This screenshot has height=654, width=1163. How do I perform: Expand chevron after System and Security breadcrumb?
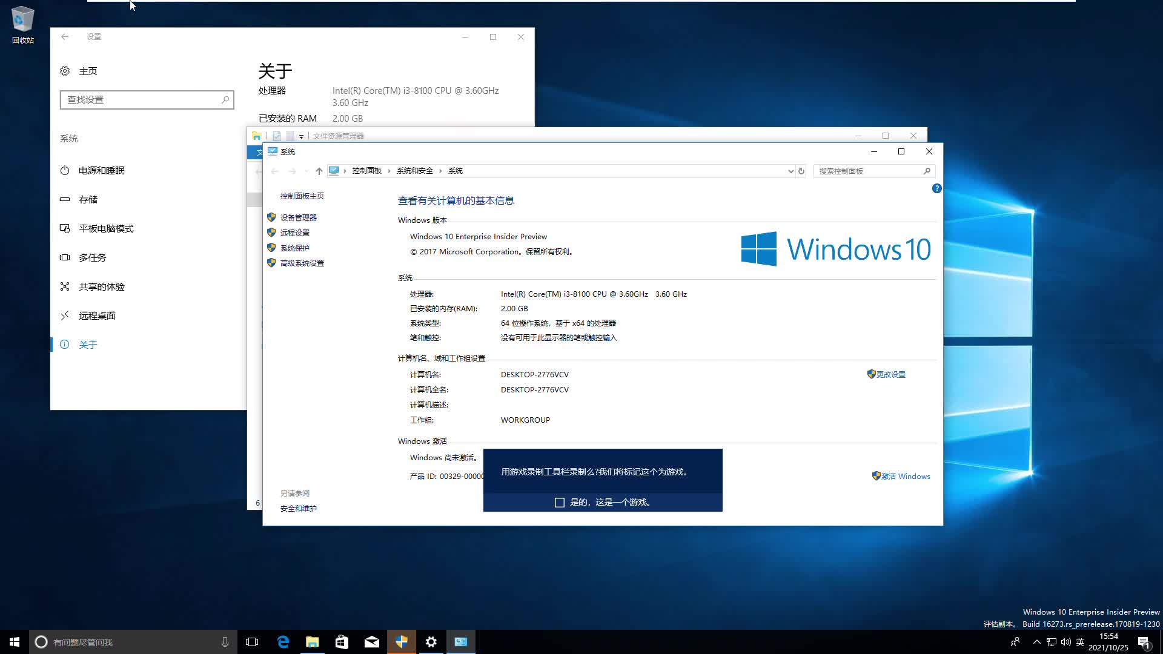(440, 171)
